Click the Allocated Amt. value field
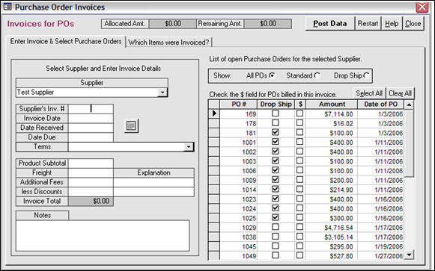This screenshot has width=435, height=271. (x=172, y=24)
